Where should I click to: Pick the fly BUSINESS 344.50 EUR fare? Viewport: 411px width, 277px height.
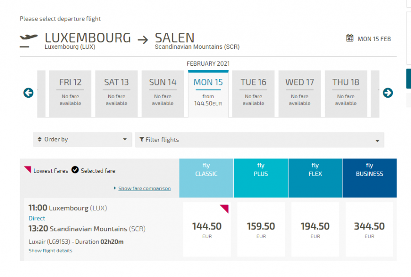(369, 230)
